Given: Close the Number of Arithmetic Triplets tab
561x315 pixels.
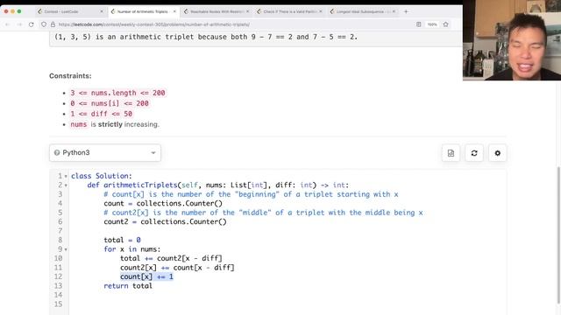Looking at the screenshot, I should pos(174,11).
